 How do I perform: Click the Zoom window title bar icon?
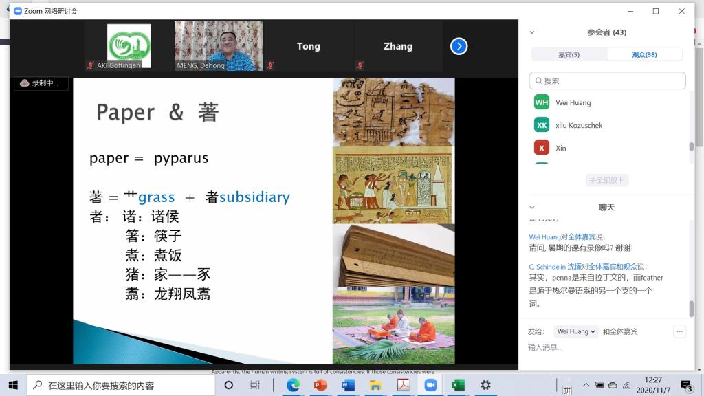17,11
